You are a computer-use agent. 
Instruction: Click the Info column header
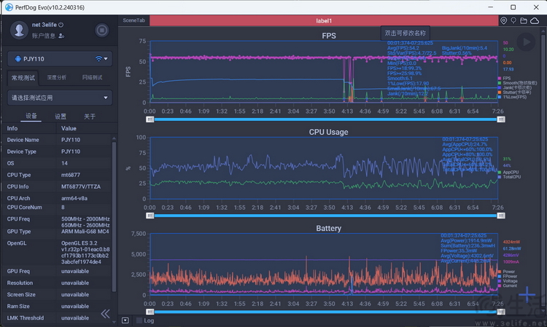12,128
